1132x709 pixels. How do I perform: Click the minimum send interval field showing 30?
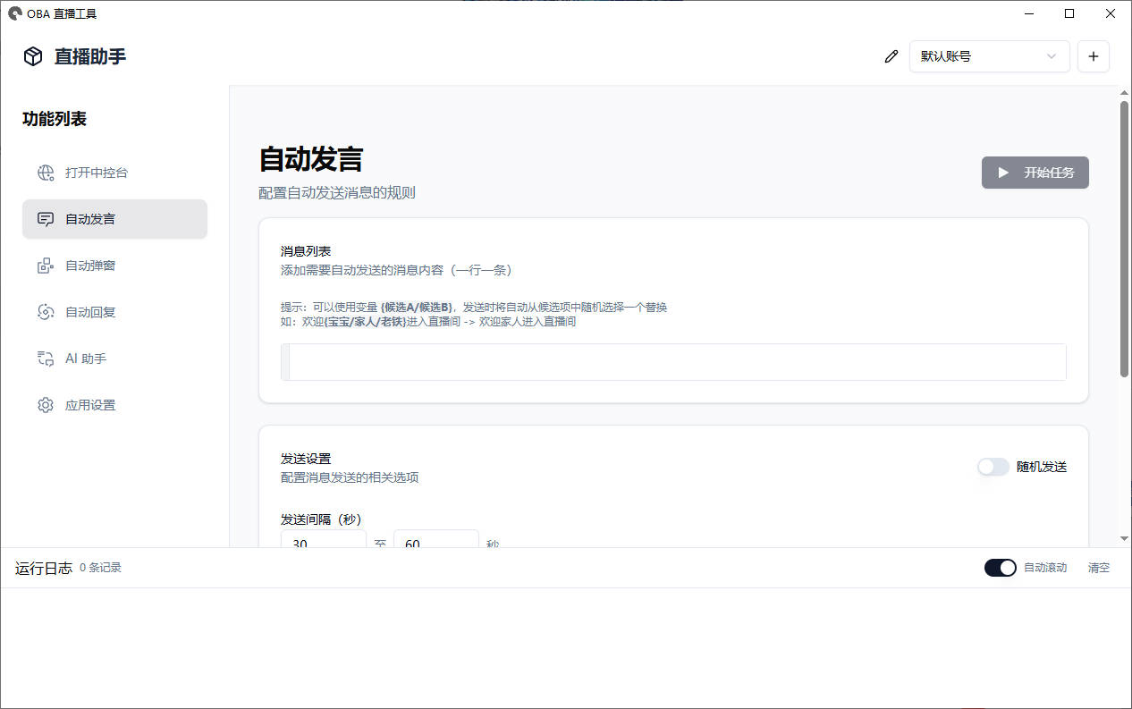click(x=323, y=539)
